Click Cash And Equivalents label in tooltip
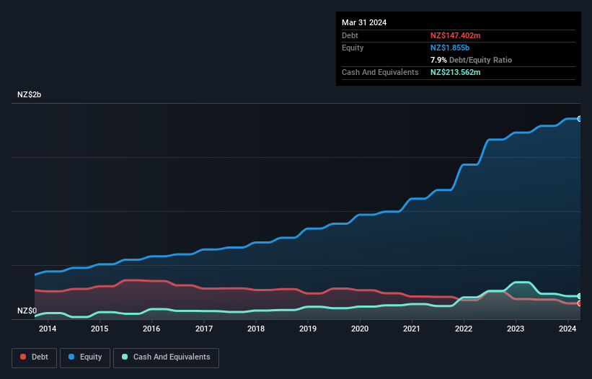Viewport: 592px width, 379px height. [380, 72]
